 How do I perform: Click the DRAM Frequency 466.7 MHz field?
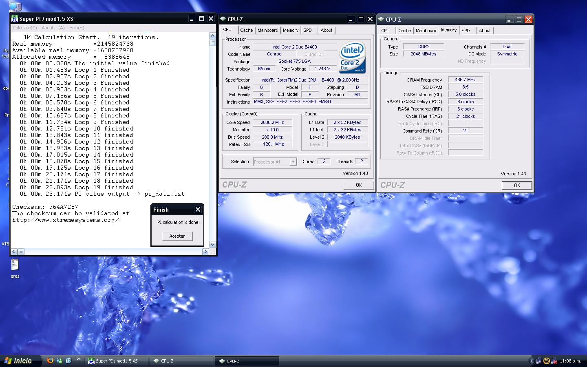point(466,80)
